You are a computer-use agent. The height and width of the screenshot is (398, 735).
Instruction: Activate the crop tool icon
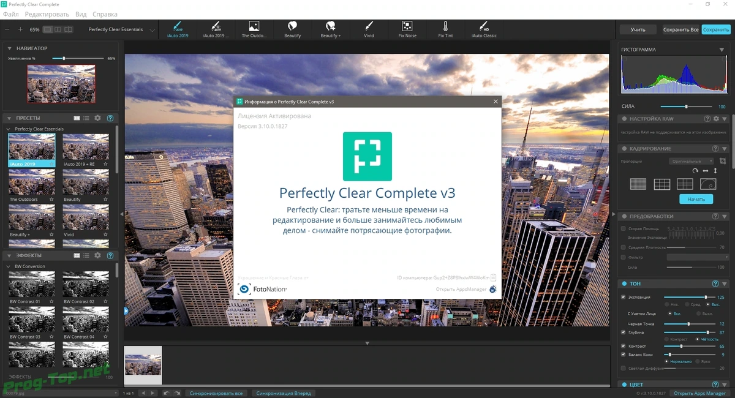pos(723,161)
